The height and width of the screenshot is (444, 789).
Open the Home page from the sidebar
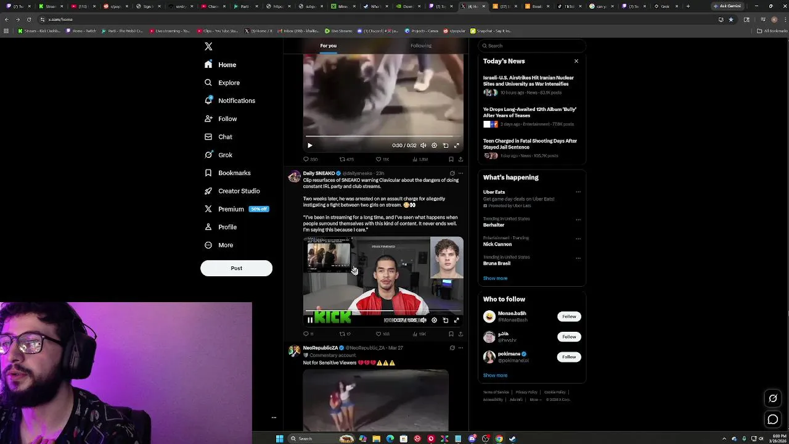click(221, 65)
